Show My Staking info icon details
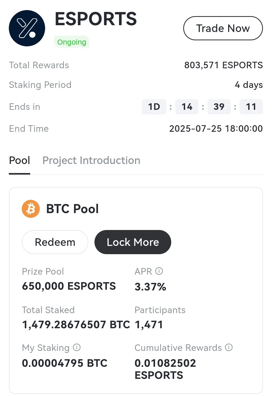This screenshot has height=396, width=272. click(x=77, y=347)
